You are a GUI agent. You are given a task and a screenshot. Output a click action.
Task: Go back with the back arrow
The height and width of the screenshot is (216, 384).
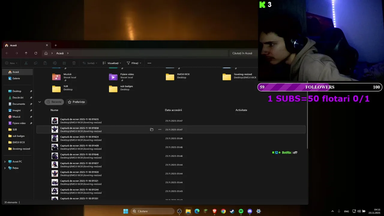[7, 53]
